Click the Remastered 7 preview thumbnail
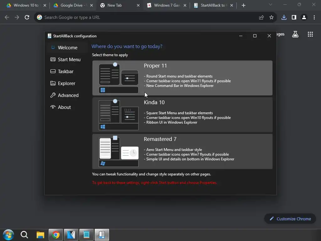The width and height of the screenshot is (321, 241). pos(118,151)
